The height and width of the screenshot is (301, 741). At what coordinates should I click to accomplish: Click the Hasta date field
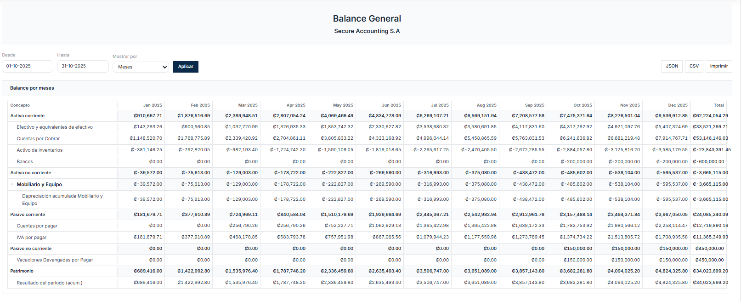(83, 66)
